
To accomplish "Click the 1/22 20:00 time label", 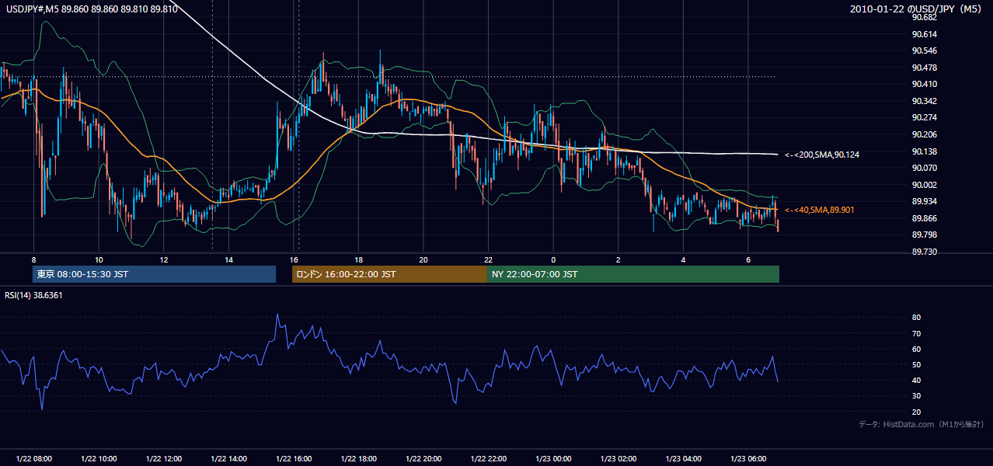I will point(423,459).
